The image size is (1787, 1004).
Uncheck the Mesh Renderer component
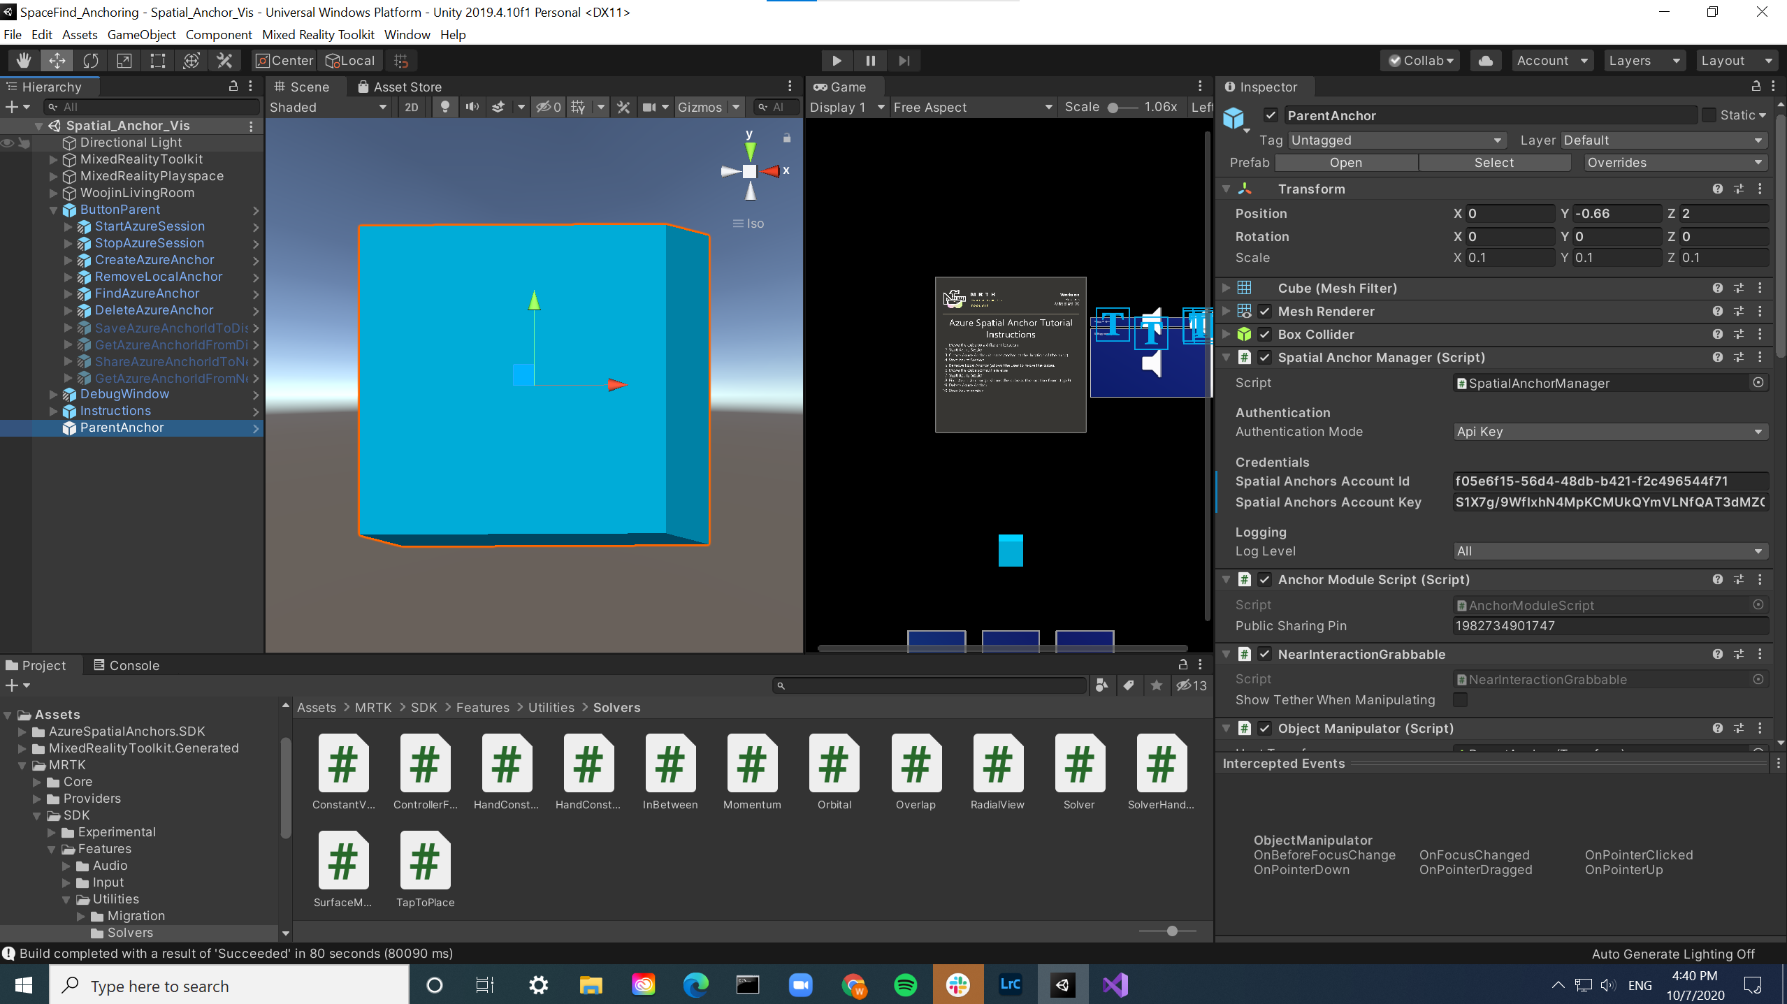tap(1265, 312)
